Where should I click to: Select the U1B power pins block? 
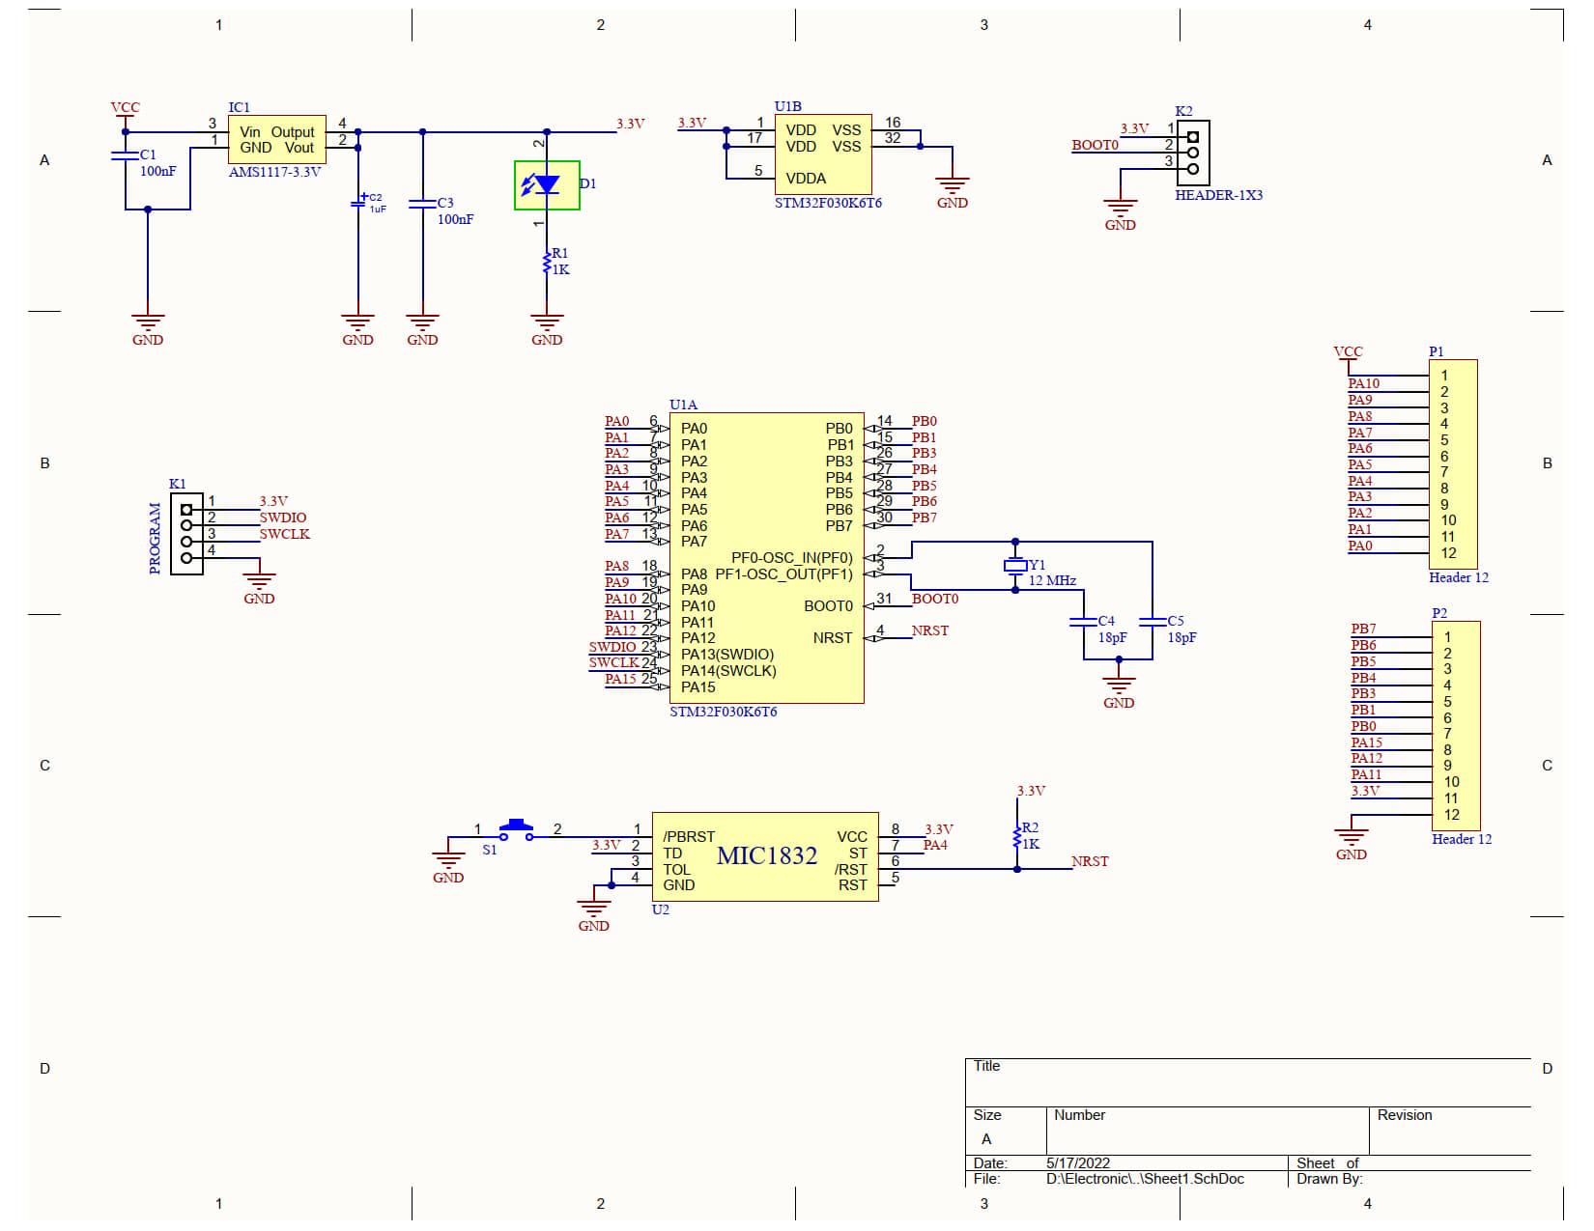point(823,154)
